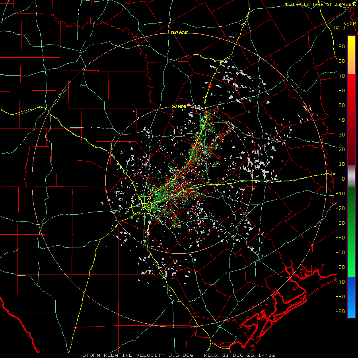Screen dimensions: 358x358
Task: Click the 60 value on the velocity scale
Action: coord(342,90)
